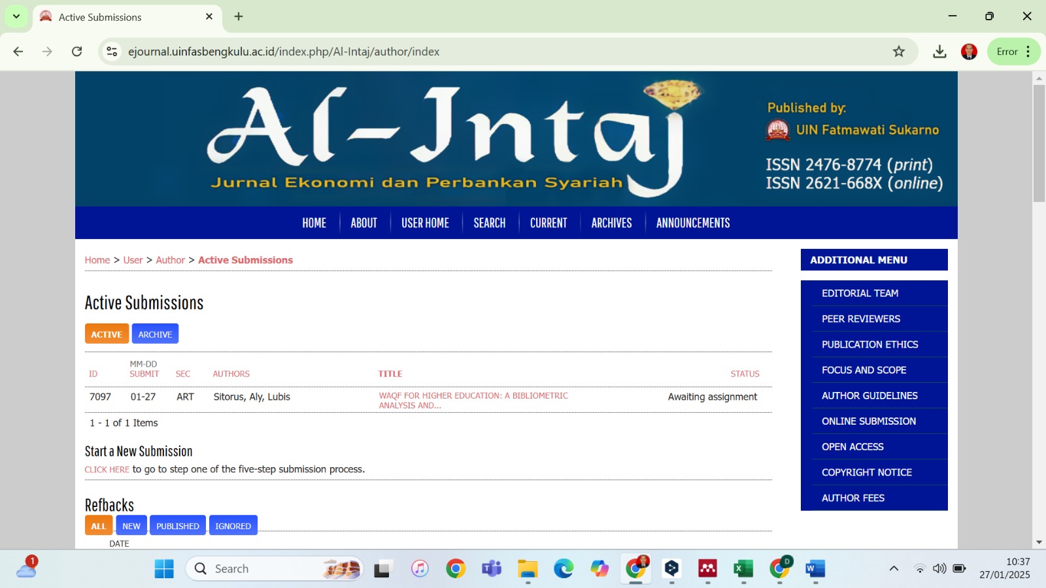Click the site information icon in address bar
This screenshot has width=1046, height=588.
(x=112, y=52)
